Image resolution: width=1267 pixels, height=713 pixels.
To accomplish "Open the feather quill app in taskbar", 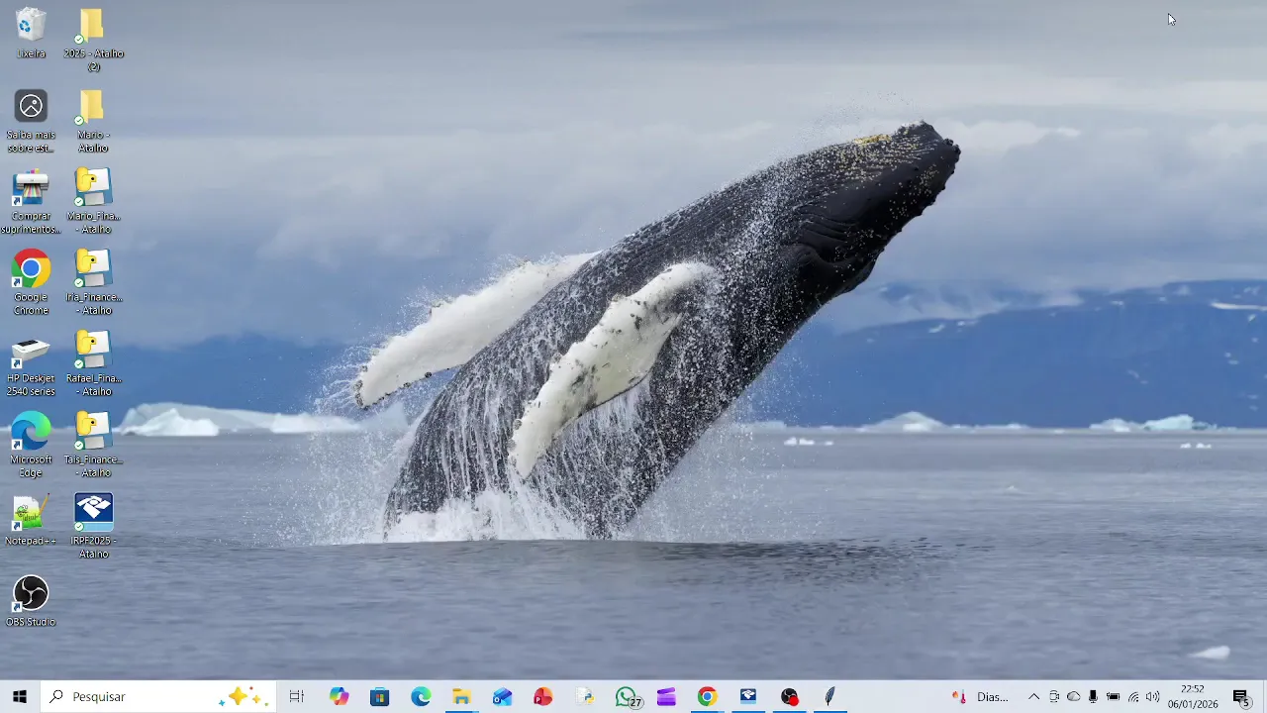I will coord(829,697).
